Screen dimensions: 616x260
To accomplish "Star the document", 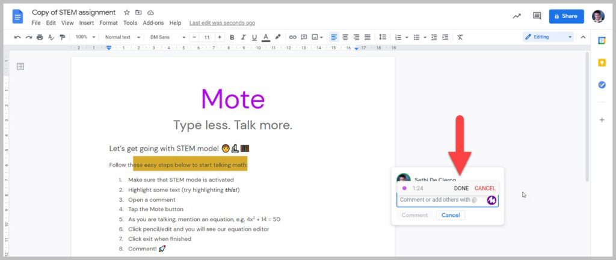I will click(x=126, y=13).
